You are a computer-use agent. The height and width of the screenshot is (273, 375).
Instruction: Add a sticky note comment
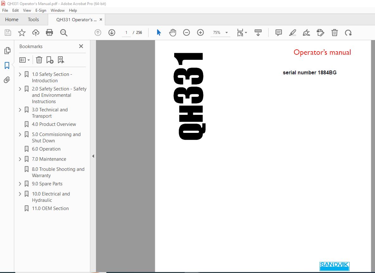[279, 33]
